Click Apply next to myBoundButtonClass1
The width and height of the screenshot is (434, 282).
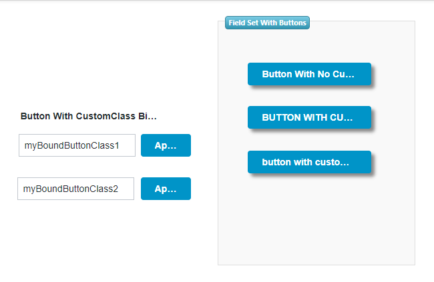coord(166,145)
